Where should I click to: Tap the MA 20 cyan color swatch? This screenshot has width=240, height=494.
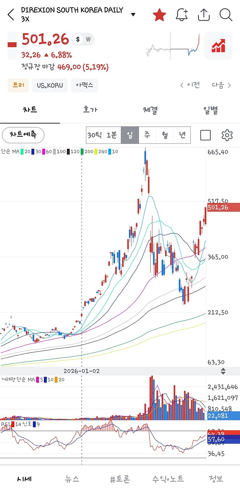tap(23, 151)
